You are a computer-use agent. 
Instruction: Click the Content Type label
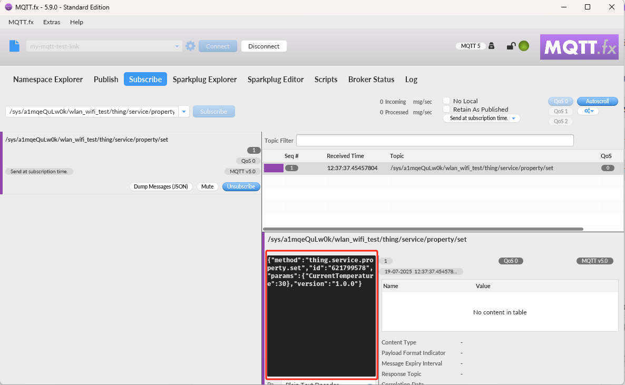[x=398, y=342]
